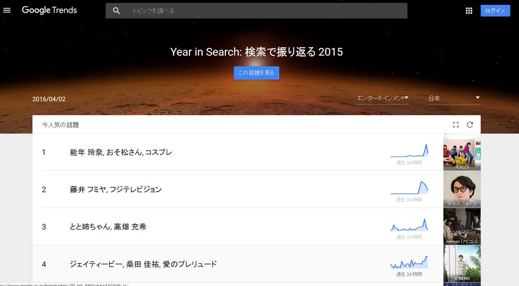The width and height of the screenshot is (519, 286).
Task: Click the sparkline chart for story 3
Action: [x=409, y=225]
